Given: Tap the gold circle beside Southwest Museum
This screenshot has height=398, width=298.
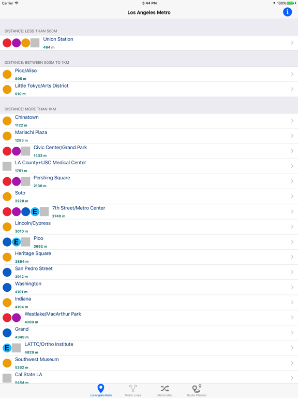Looking at the screenshot, I should tap(7, 363).
